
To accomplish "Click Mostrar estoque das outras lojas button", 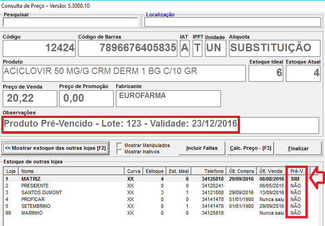I will point(55,148).
